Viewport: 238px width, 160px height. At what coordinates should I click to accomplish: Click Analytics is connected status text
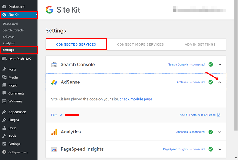pyautogui.click(x=190, y=132)
